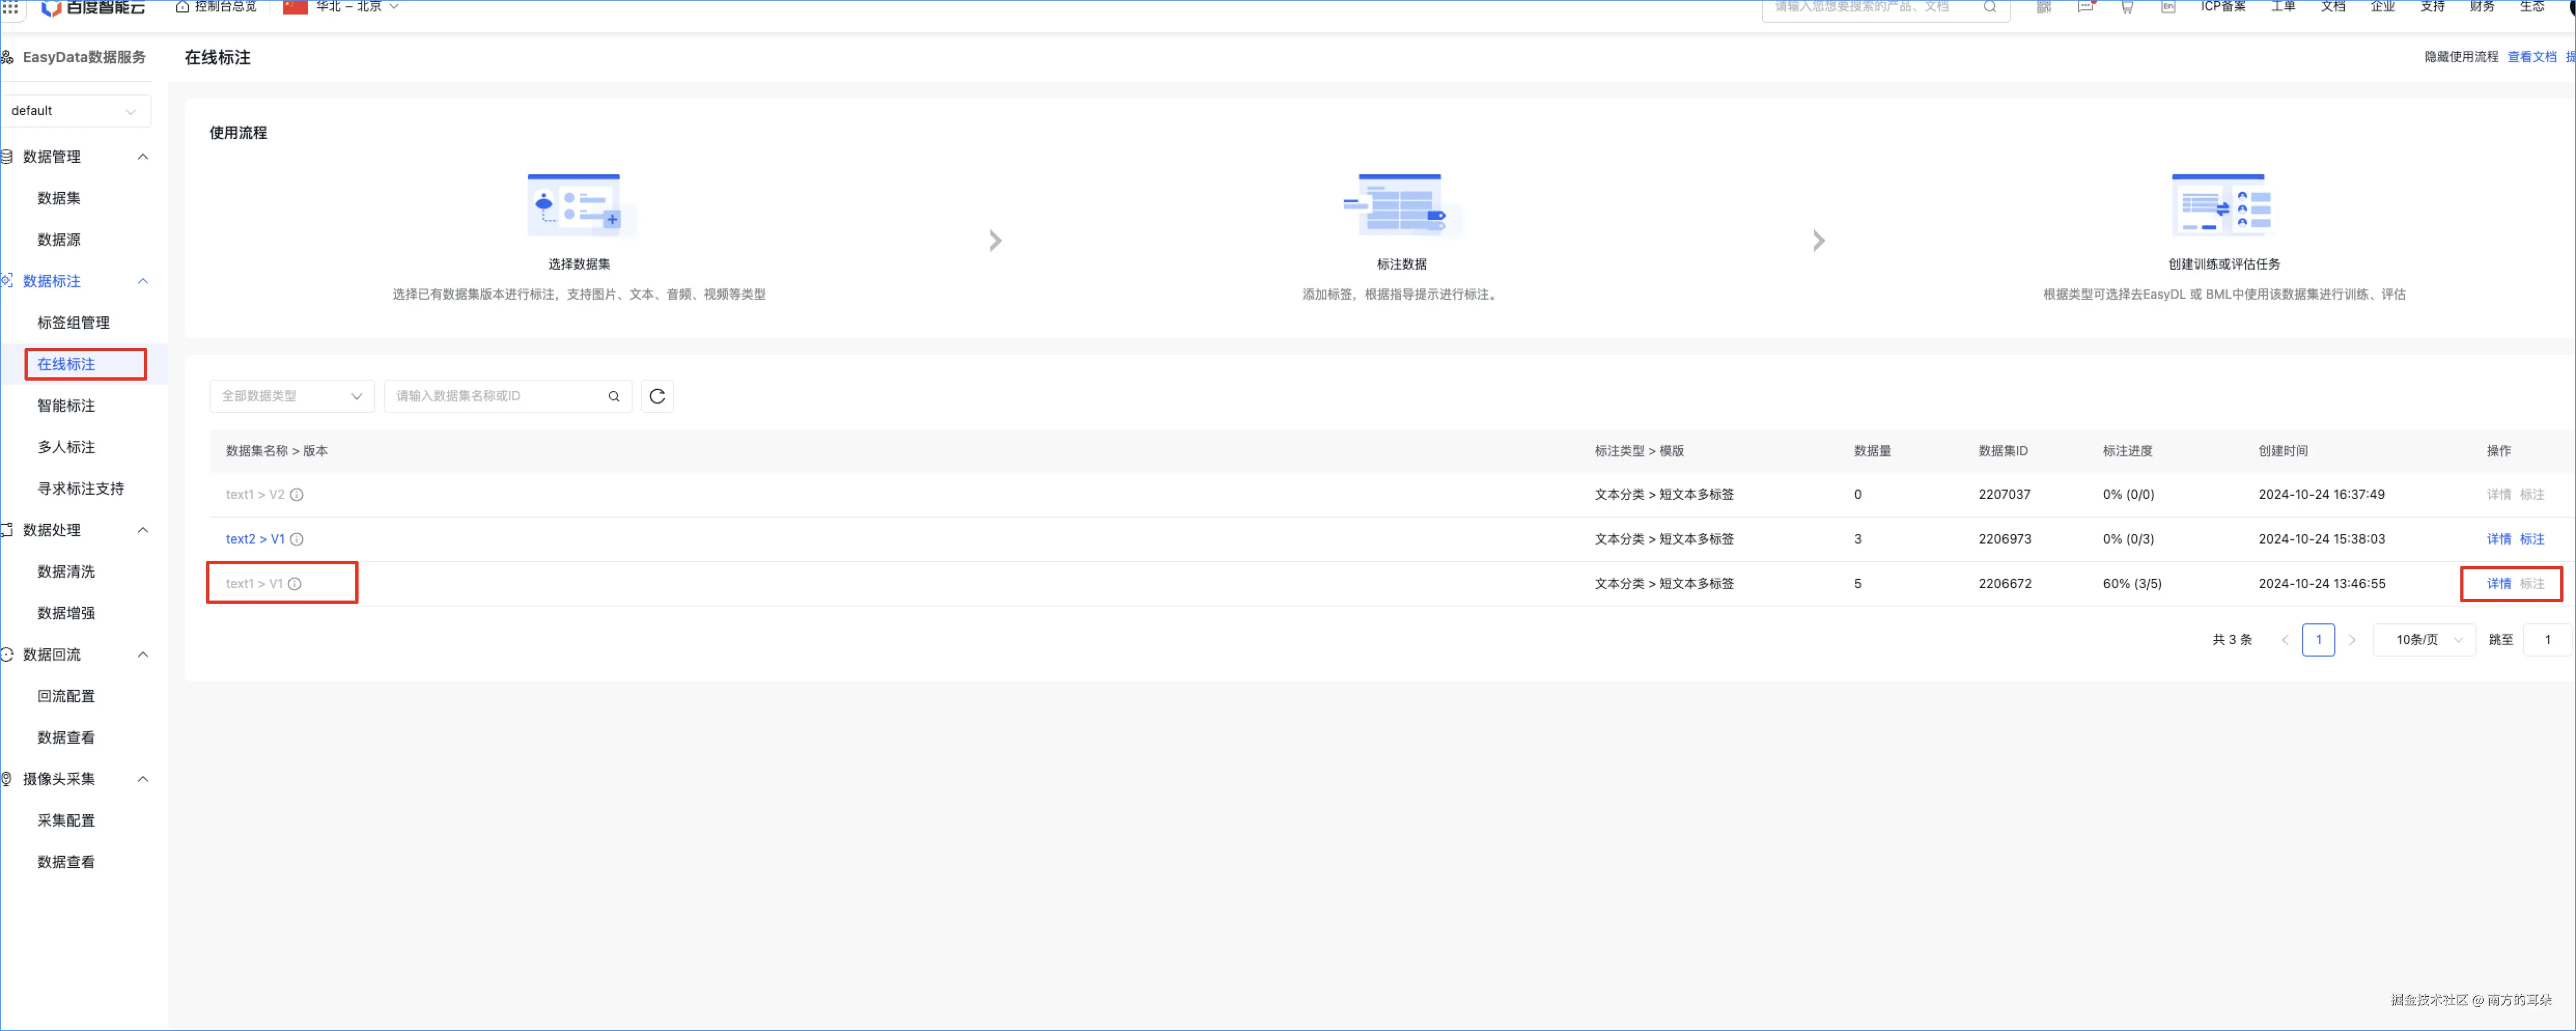Click info icon next to text2 > V1
The height and width of the screenshot is (1031, 2576).
pyautogui.click(x=297, y=539)
